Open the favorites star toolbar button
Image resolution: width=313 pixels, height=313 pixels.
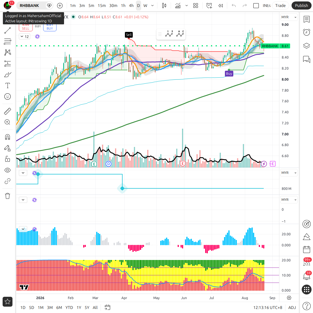click(x=8, y=302)
